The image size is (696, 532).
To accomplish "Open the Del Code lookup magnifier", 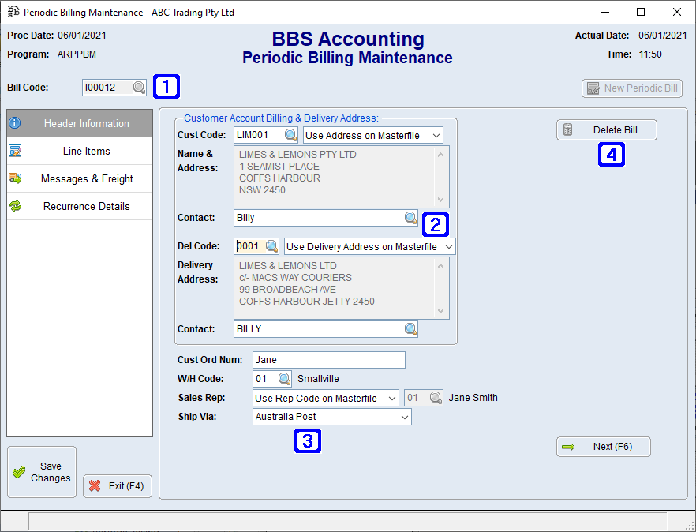I will click(273, 245).
